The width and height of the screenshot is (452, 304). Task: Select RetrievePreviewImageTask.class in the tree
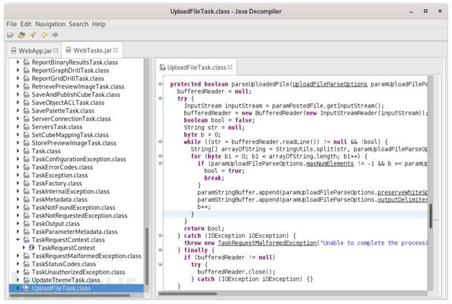(78, 86)
